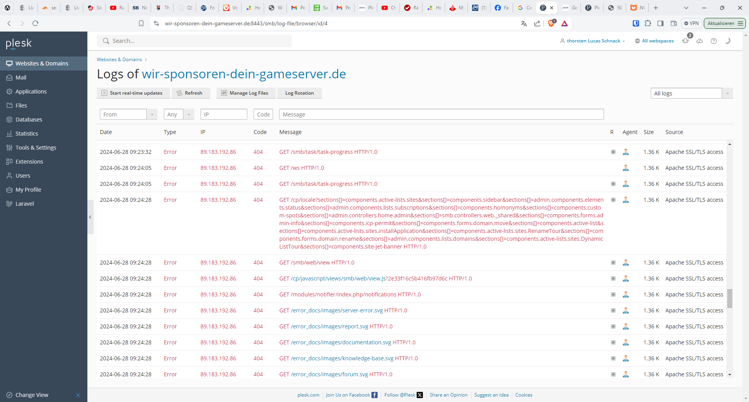Toggle the VPN button in browser toolbar
This screenshot has height=402, width=749.
[691, 23]
